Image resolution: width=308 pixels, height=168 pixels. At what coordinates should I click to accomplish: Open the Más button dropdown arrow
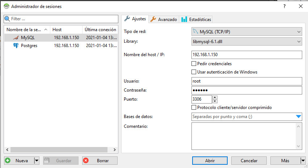[303, 160]
